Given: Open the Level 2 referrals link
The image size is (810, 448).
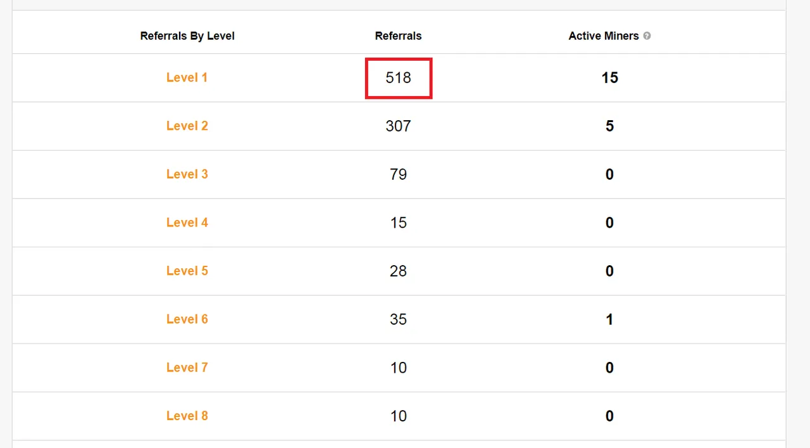Looking at the screenshot, I should pyautogui.click(x=187, y=126).
